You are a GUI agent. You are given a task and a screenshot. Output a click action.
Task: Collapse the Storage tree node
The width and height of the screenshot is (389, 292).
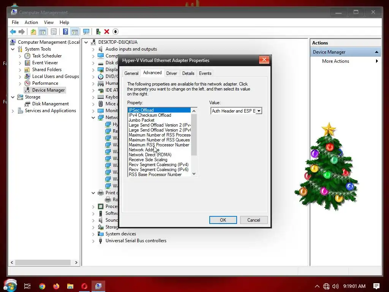13,97
